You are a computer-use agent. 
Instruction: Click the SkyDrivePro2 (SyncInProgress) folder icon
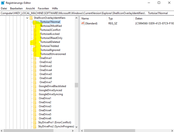click(34, 126)
